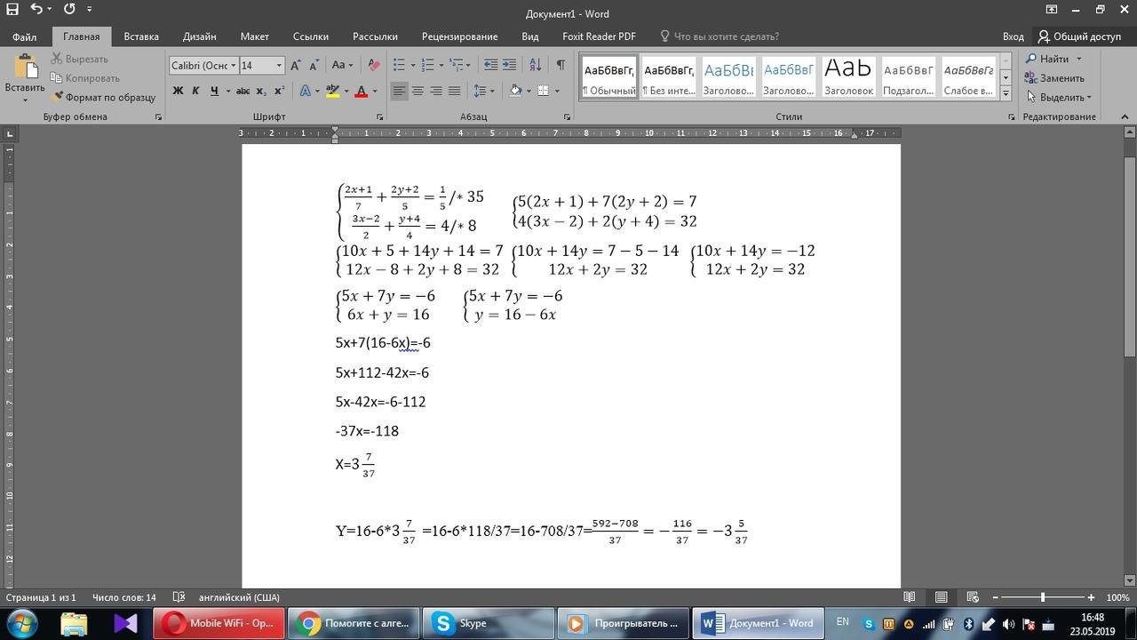Click the vertical scrollbar thumb
Screen dimensions: 1137x640
[1130, 249]
